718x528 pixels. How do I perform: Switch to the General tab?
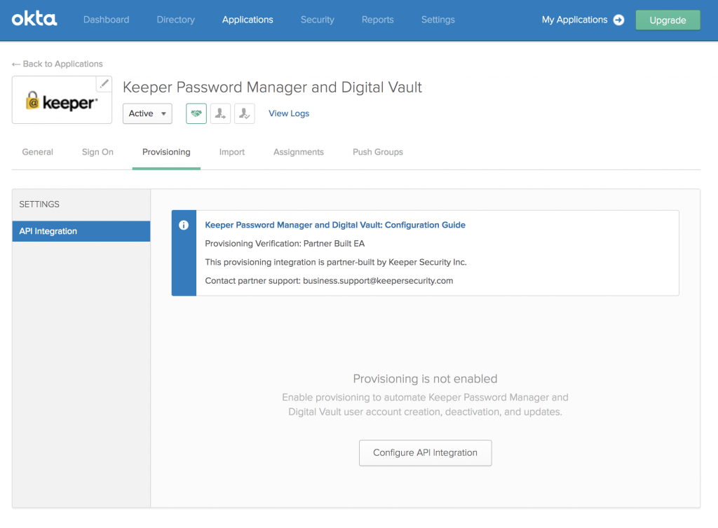pos(38,152)
